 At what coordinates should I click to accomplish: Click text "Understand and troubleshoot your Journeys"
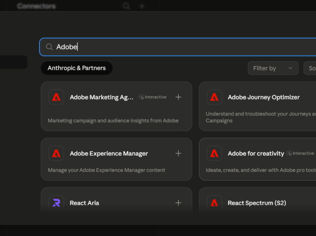pos(258,114)
